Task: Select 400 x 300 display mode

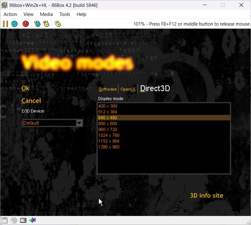Action: click(x=164, y=106)
